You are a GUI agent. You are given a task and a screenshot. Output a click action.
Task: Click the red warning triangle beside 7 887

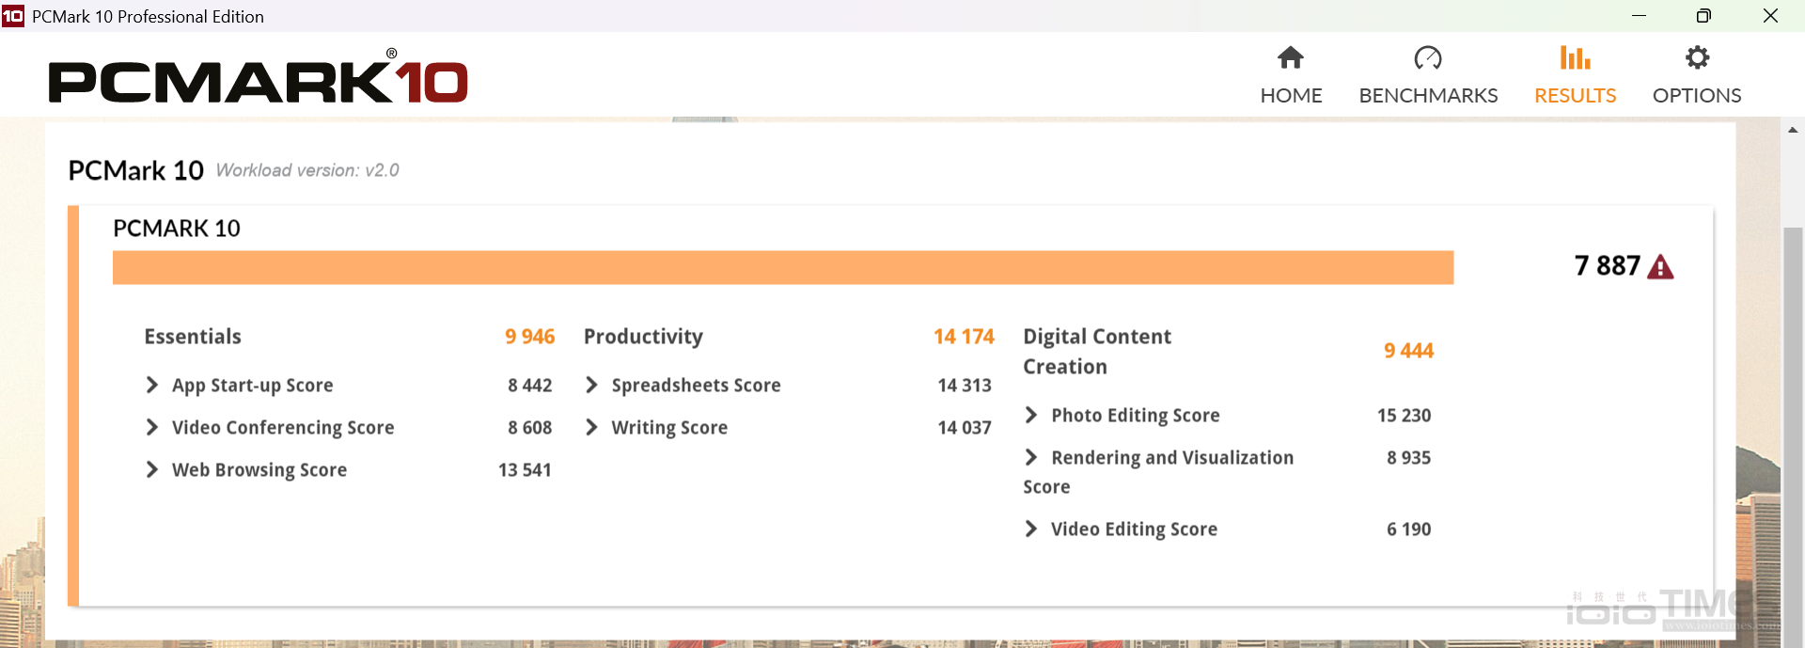click(x=1661, y=267)
